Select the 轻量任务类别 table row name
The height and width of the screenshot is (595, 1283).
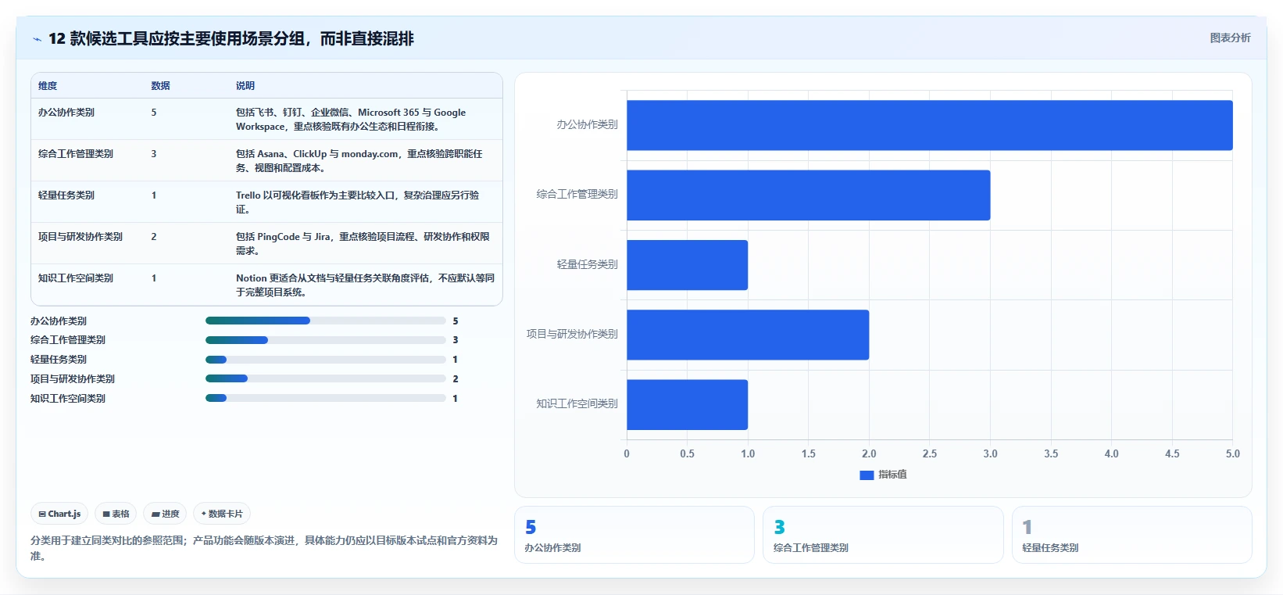click(x=66, y=195)
